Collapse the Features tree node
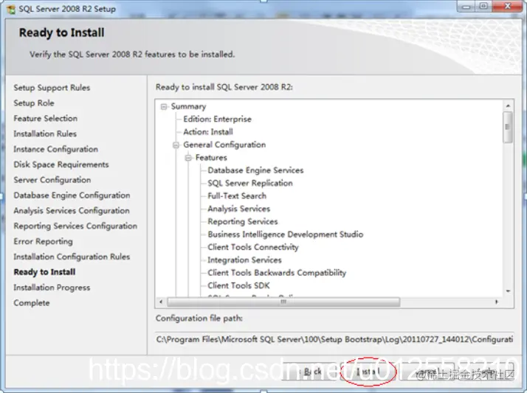Screen dimensions: 527x393 pyautogui.click(x=188, y=158)
